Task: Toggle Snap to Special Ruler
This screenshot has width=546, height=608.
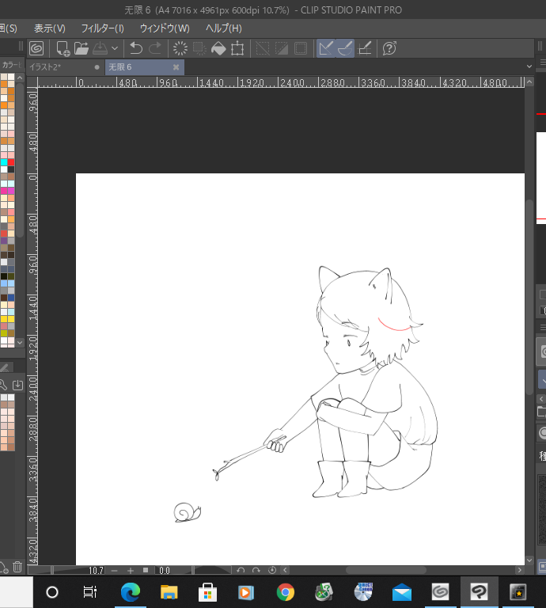Action: 345,48
